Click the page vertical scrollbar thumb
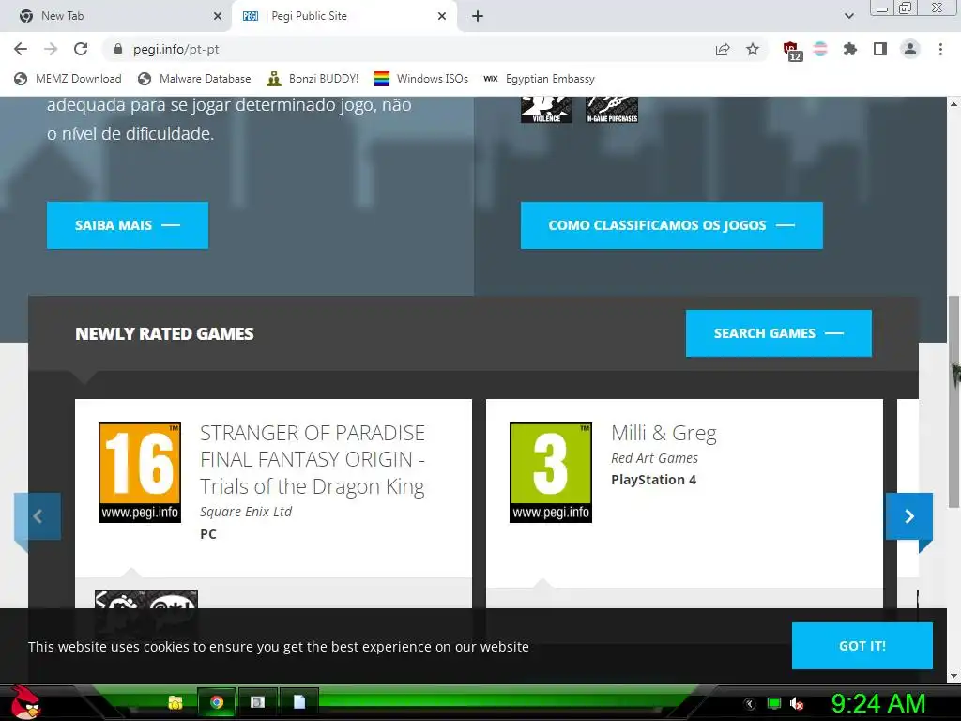 click(953, 402)
